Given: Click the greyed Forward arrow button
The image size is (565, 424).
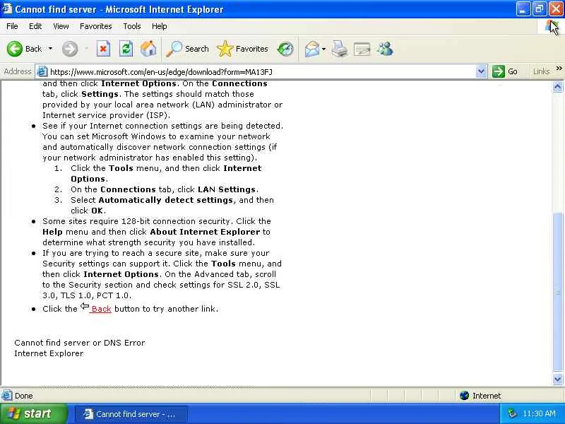Looking at the screenshot, I should pos(69,49).
